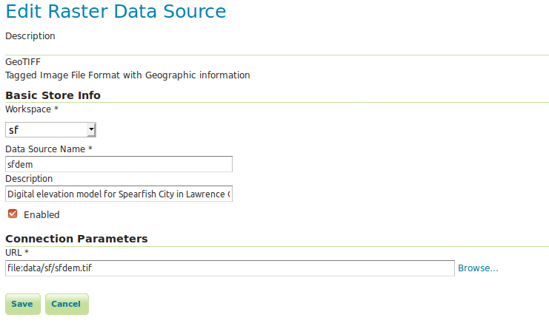549x323 pixels.
Task: Click the Enabled label text
Action: (x=41, y=214)
